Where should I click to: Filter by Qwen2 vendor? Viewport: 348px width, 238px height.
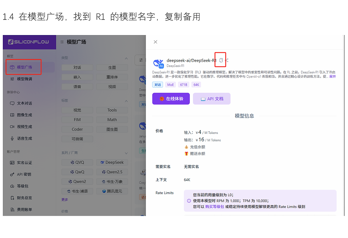pyautogui.click(x=77, y=182)
